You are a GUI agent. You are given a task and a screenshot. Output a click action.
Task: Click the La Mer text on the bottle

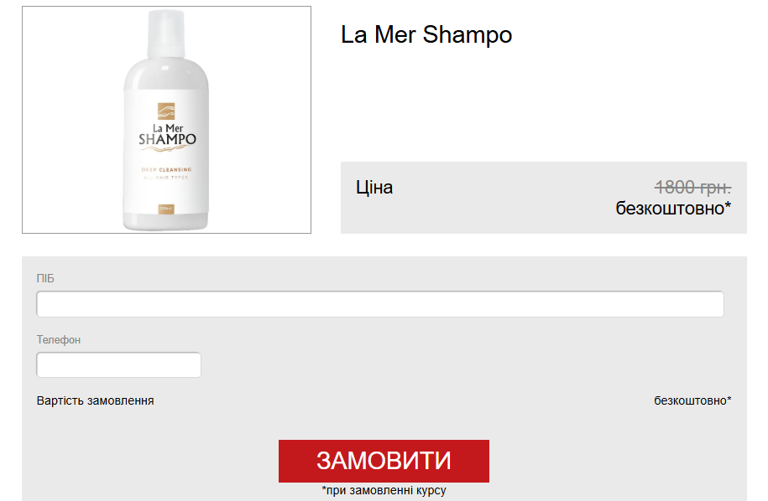click(x=168, y=128)
